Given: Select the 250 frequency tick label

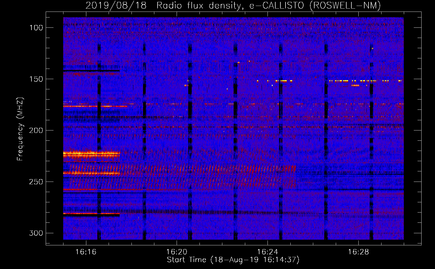Looking at the screenshot, I should click(36, 182).
